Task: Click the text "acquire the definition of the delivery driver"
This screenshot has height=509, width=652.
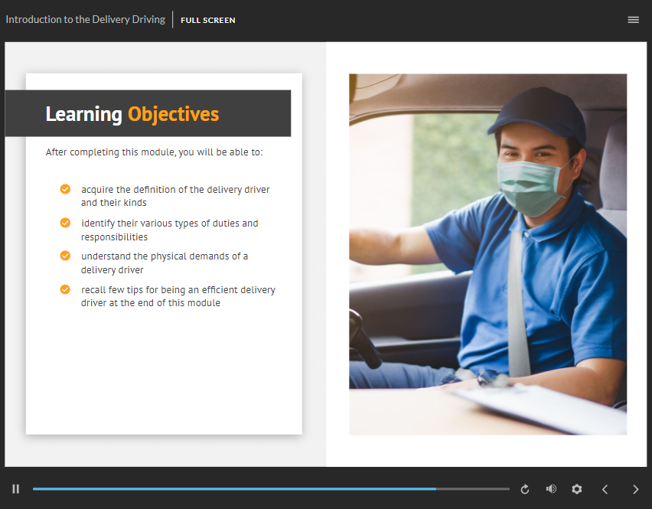Action: 175,190
